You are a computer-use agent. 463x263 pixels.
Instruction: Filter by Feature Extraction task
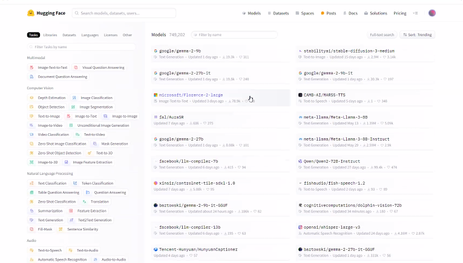coord(88,211)
